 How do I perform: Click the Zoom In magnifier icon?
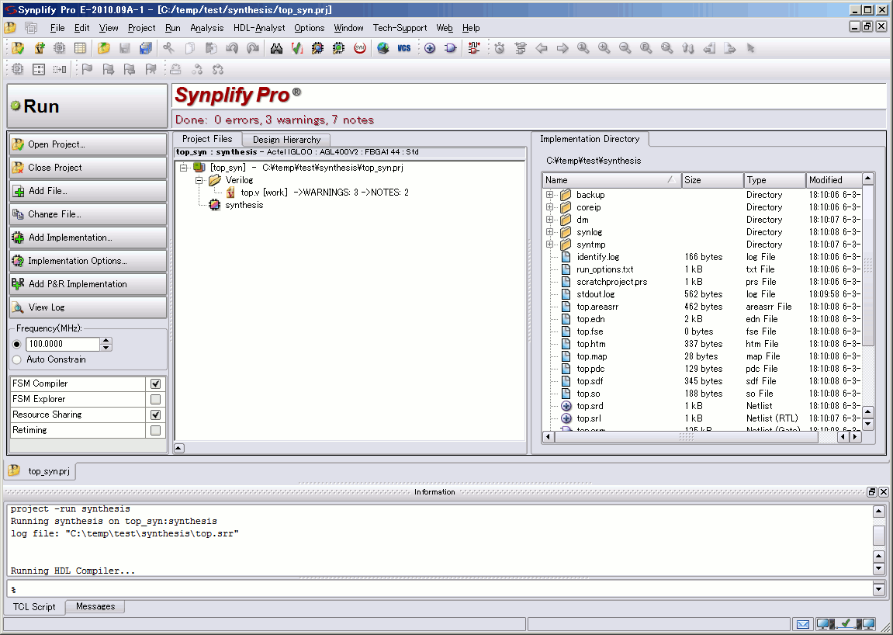click(x=604, y=48)
